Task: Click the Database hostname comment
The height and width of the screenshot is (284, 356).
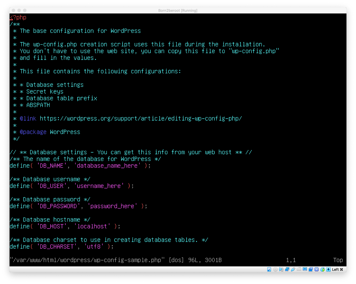Action: 50,220
